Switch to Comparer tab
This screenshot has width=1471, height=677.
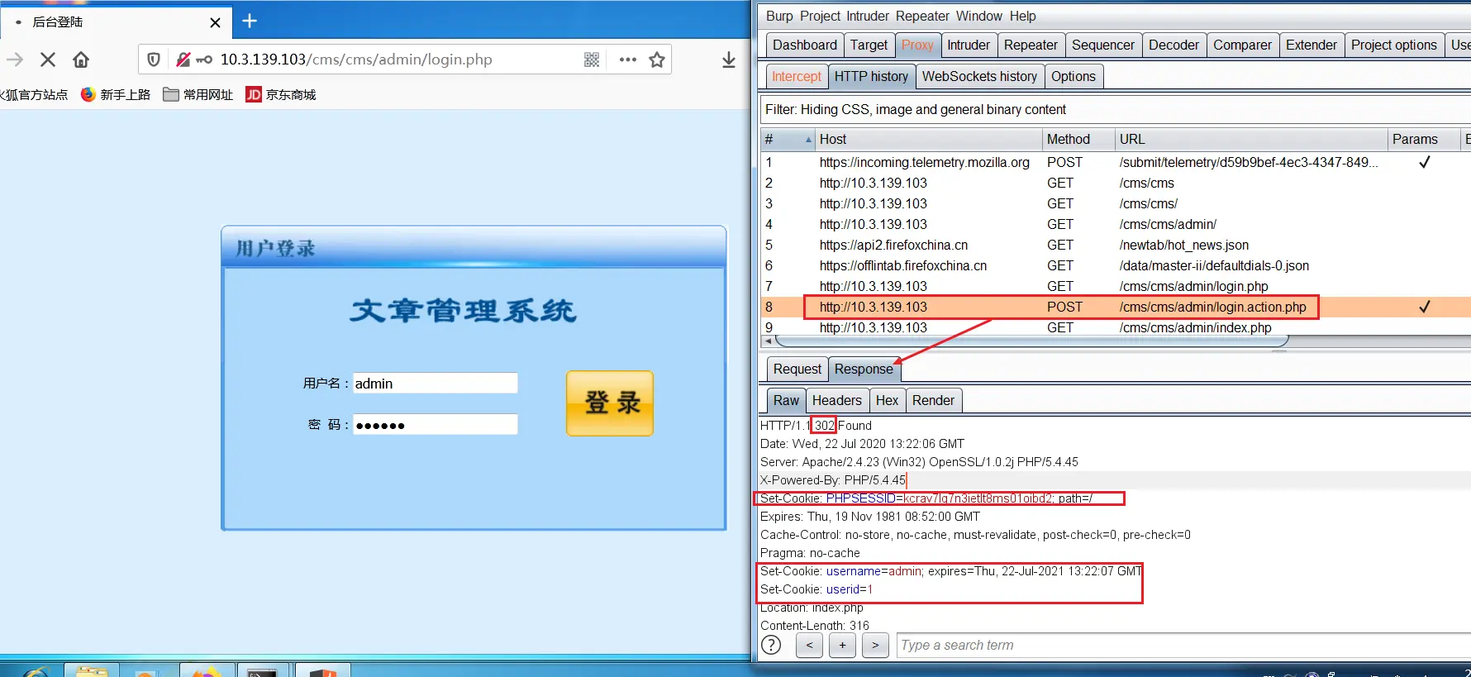(1242, 45)
